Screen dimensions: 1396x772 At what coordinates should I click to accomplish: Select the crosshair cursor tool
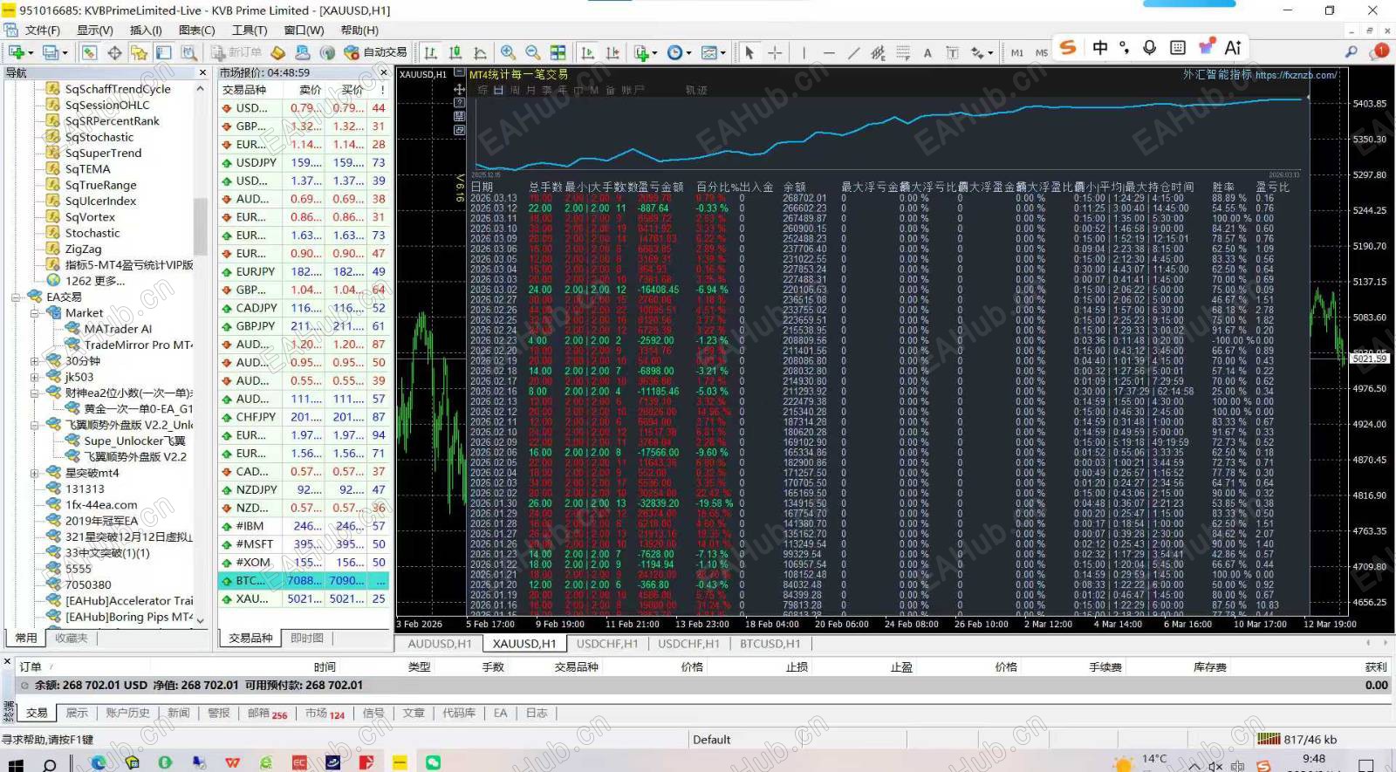click(774, 53)
